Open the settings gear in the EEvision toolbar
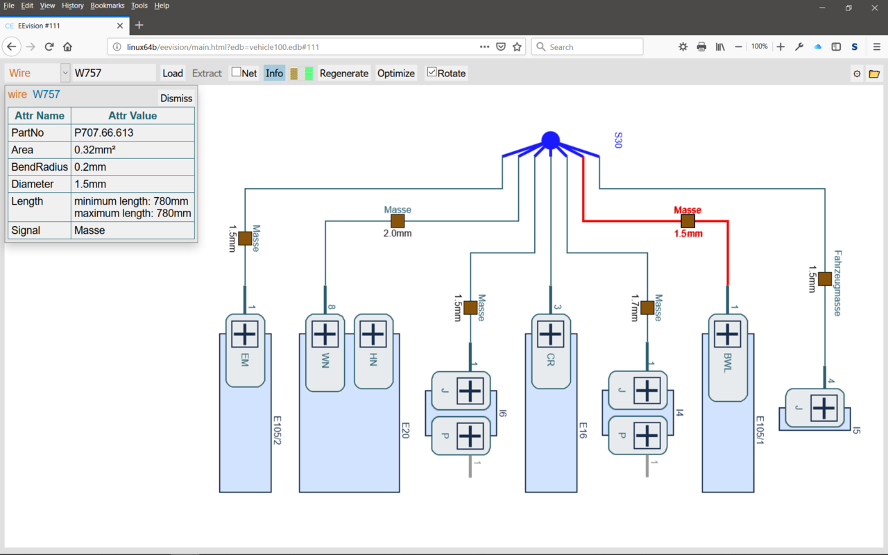The width and height of the screenshot is (888, 555). click(x=857, y=74)
